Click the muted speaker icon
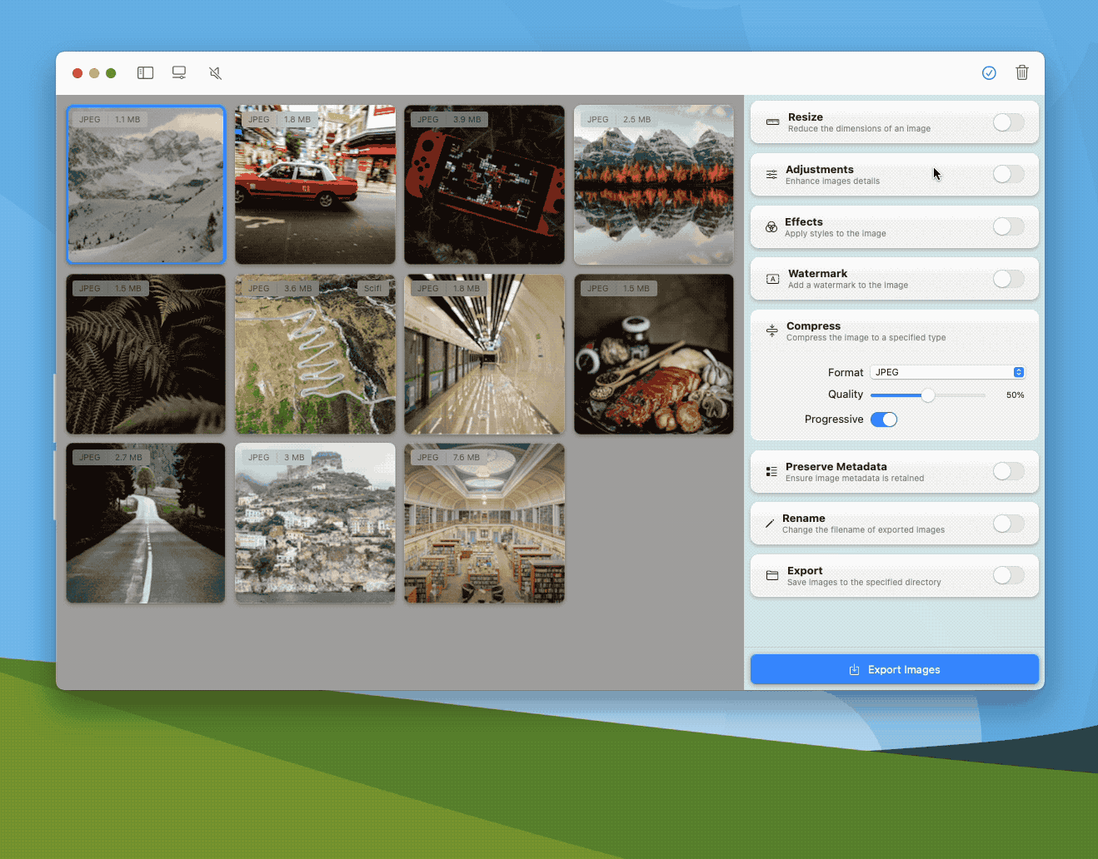This screenshot has width=1098, height=859. tap(215, 73)
